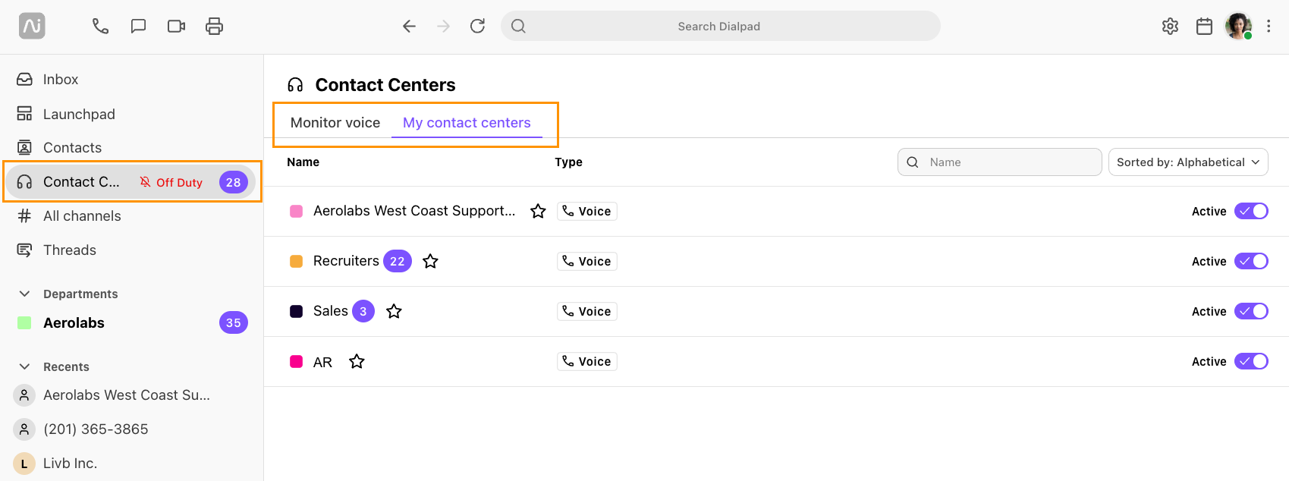Screen dimensions: 1289x481
Task: Switch to the Monitor voice tab
Action: point(335,123)
